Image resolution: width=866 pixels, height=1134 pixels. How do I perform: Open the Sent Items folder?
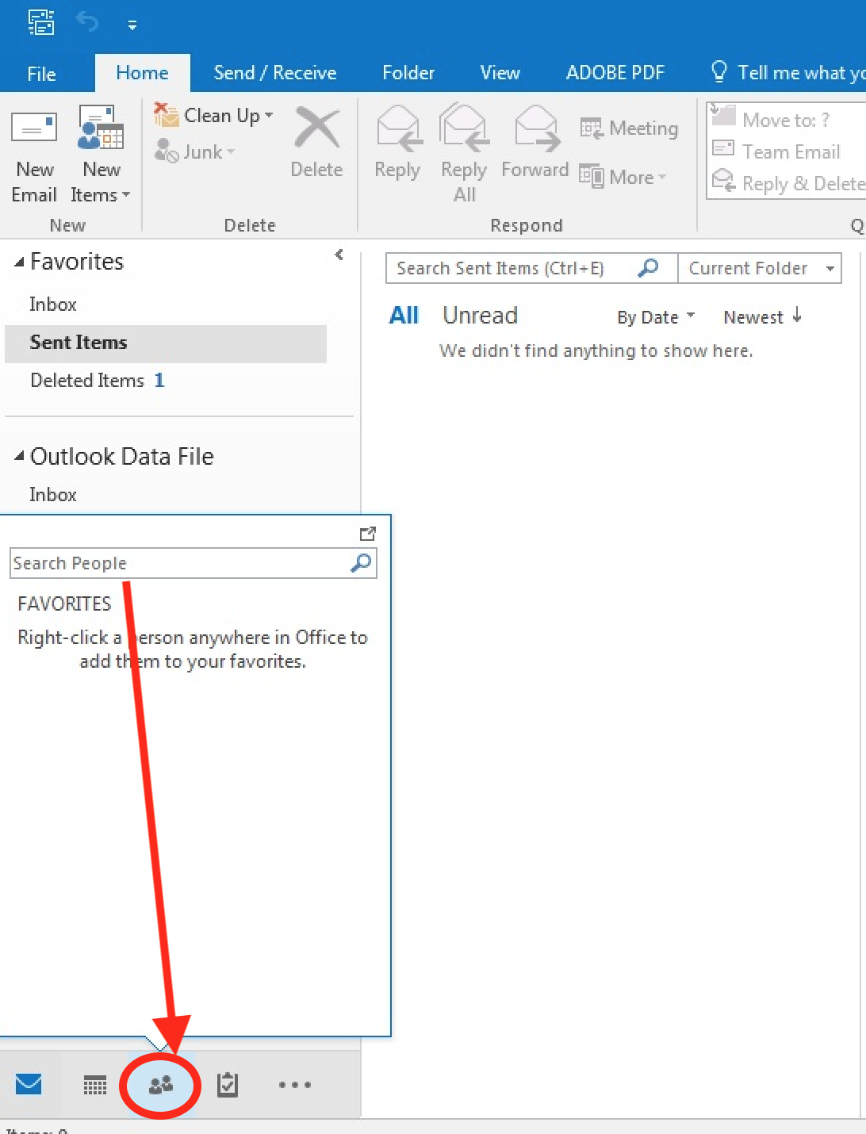[79, 343]
